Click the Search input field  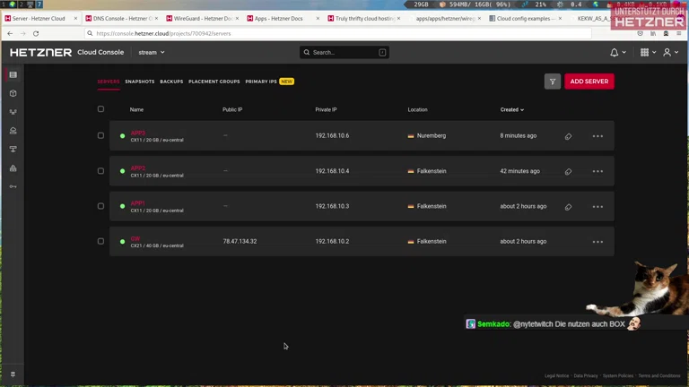click(344, 53)
